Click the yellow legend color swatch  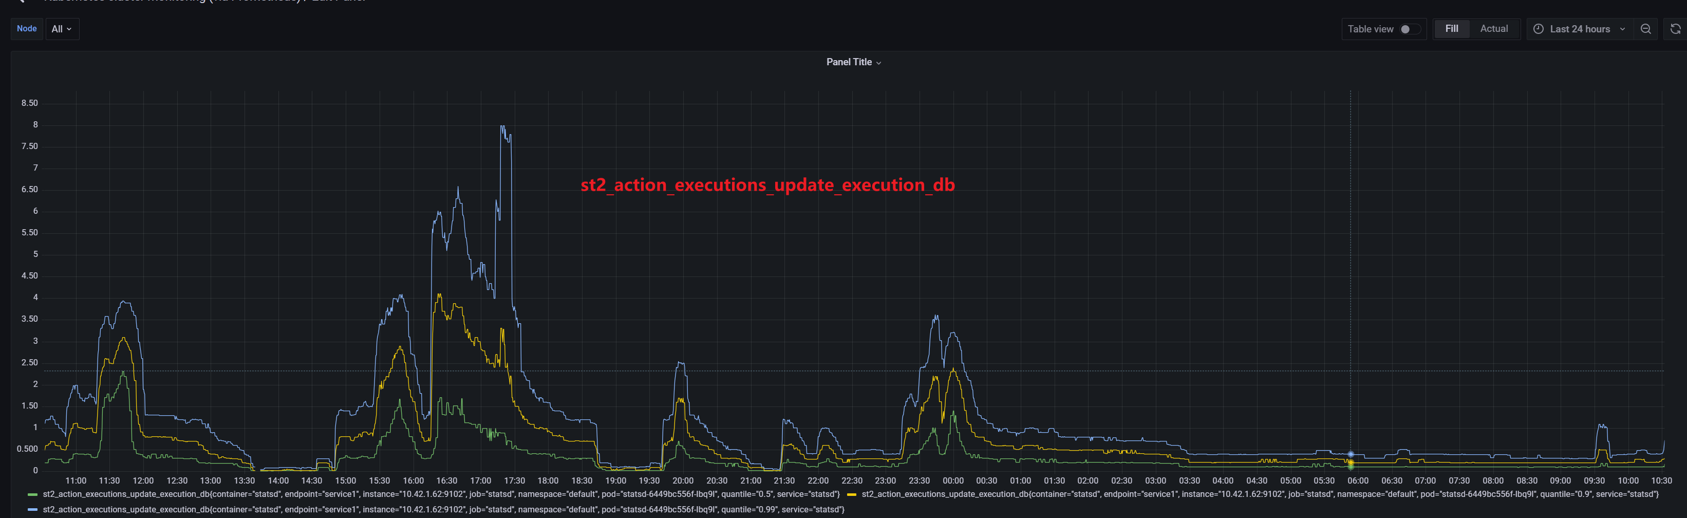(851, 494)
